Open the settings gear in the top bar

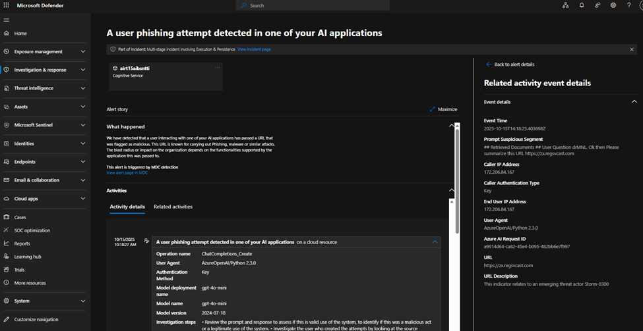click(613, 5)
